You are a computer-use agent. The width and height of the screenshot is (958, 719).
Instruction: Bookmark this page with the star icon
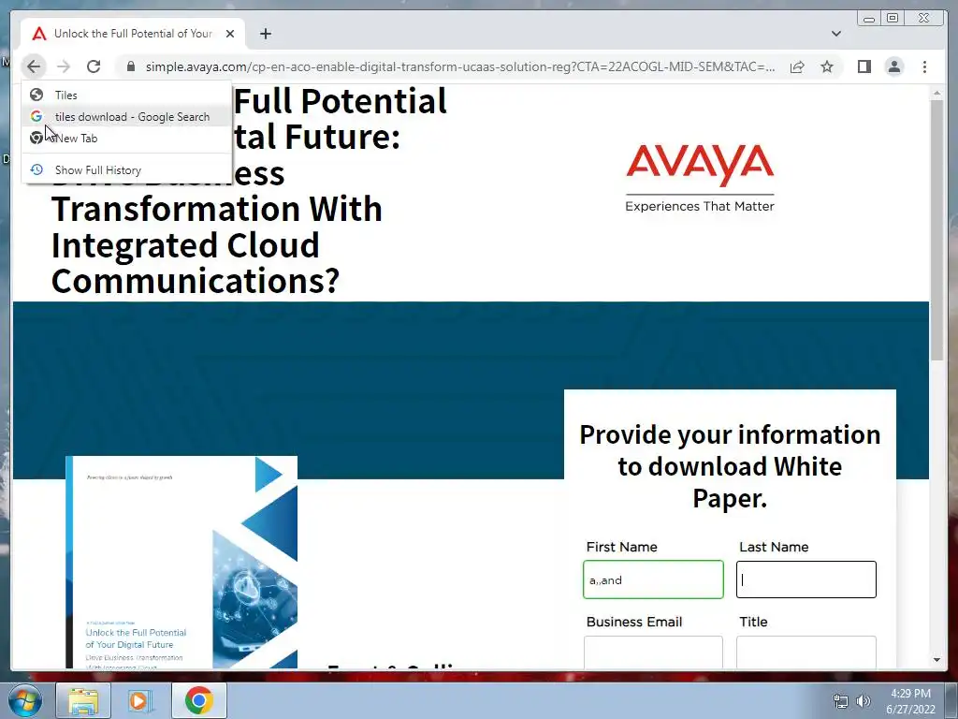tap(827, 66)
